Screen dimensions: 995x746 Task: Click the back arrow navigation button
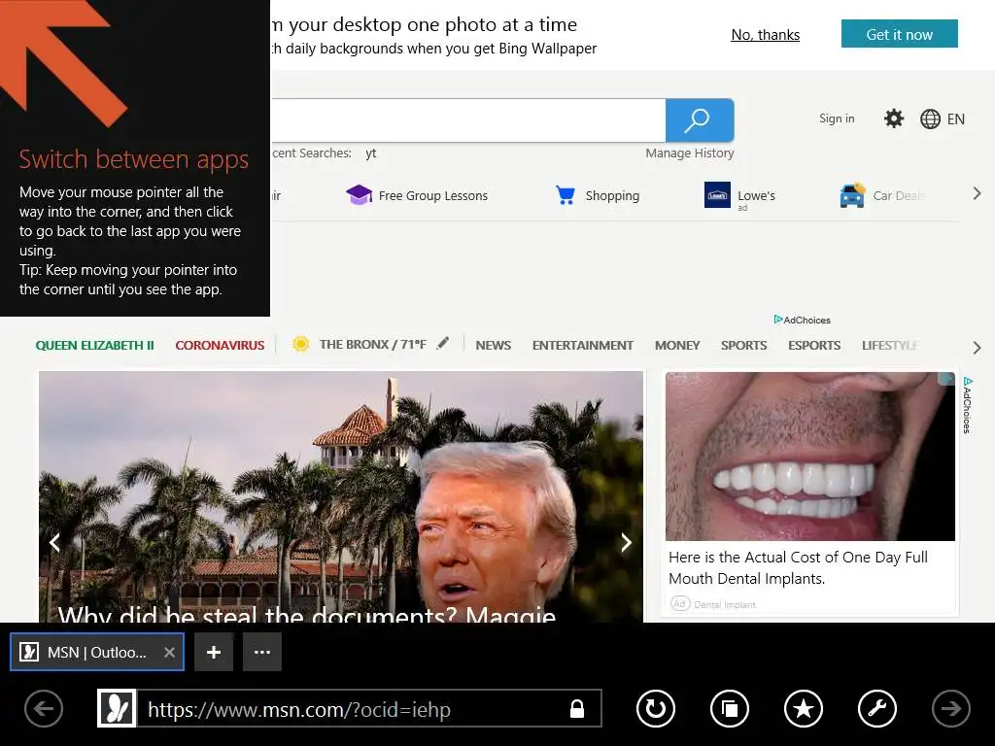[44, 708]
